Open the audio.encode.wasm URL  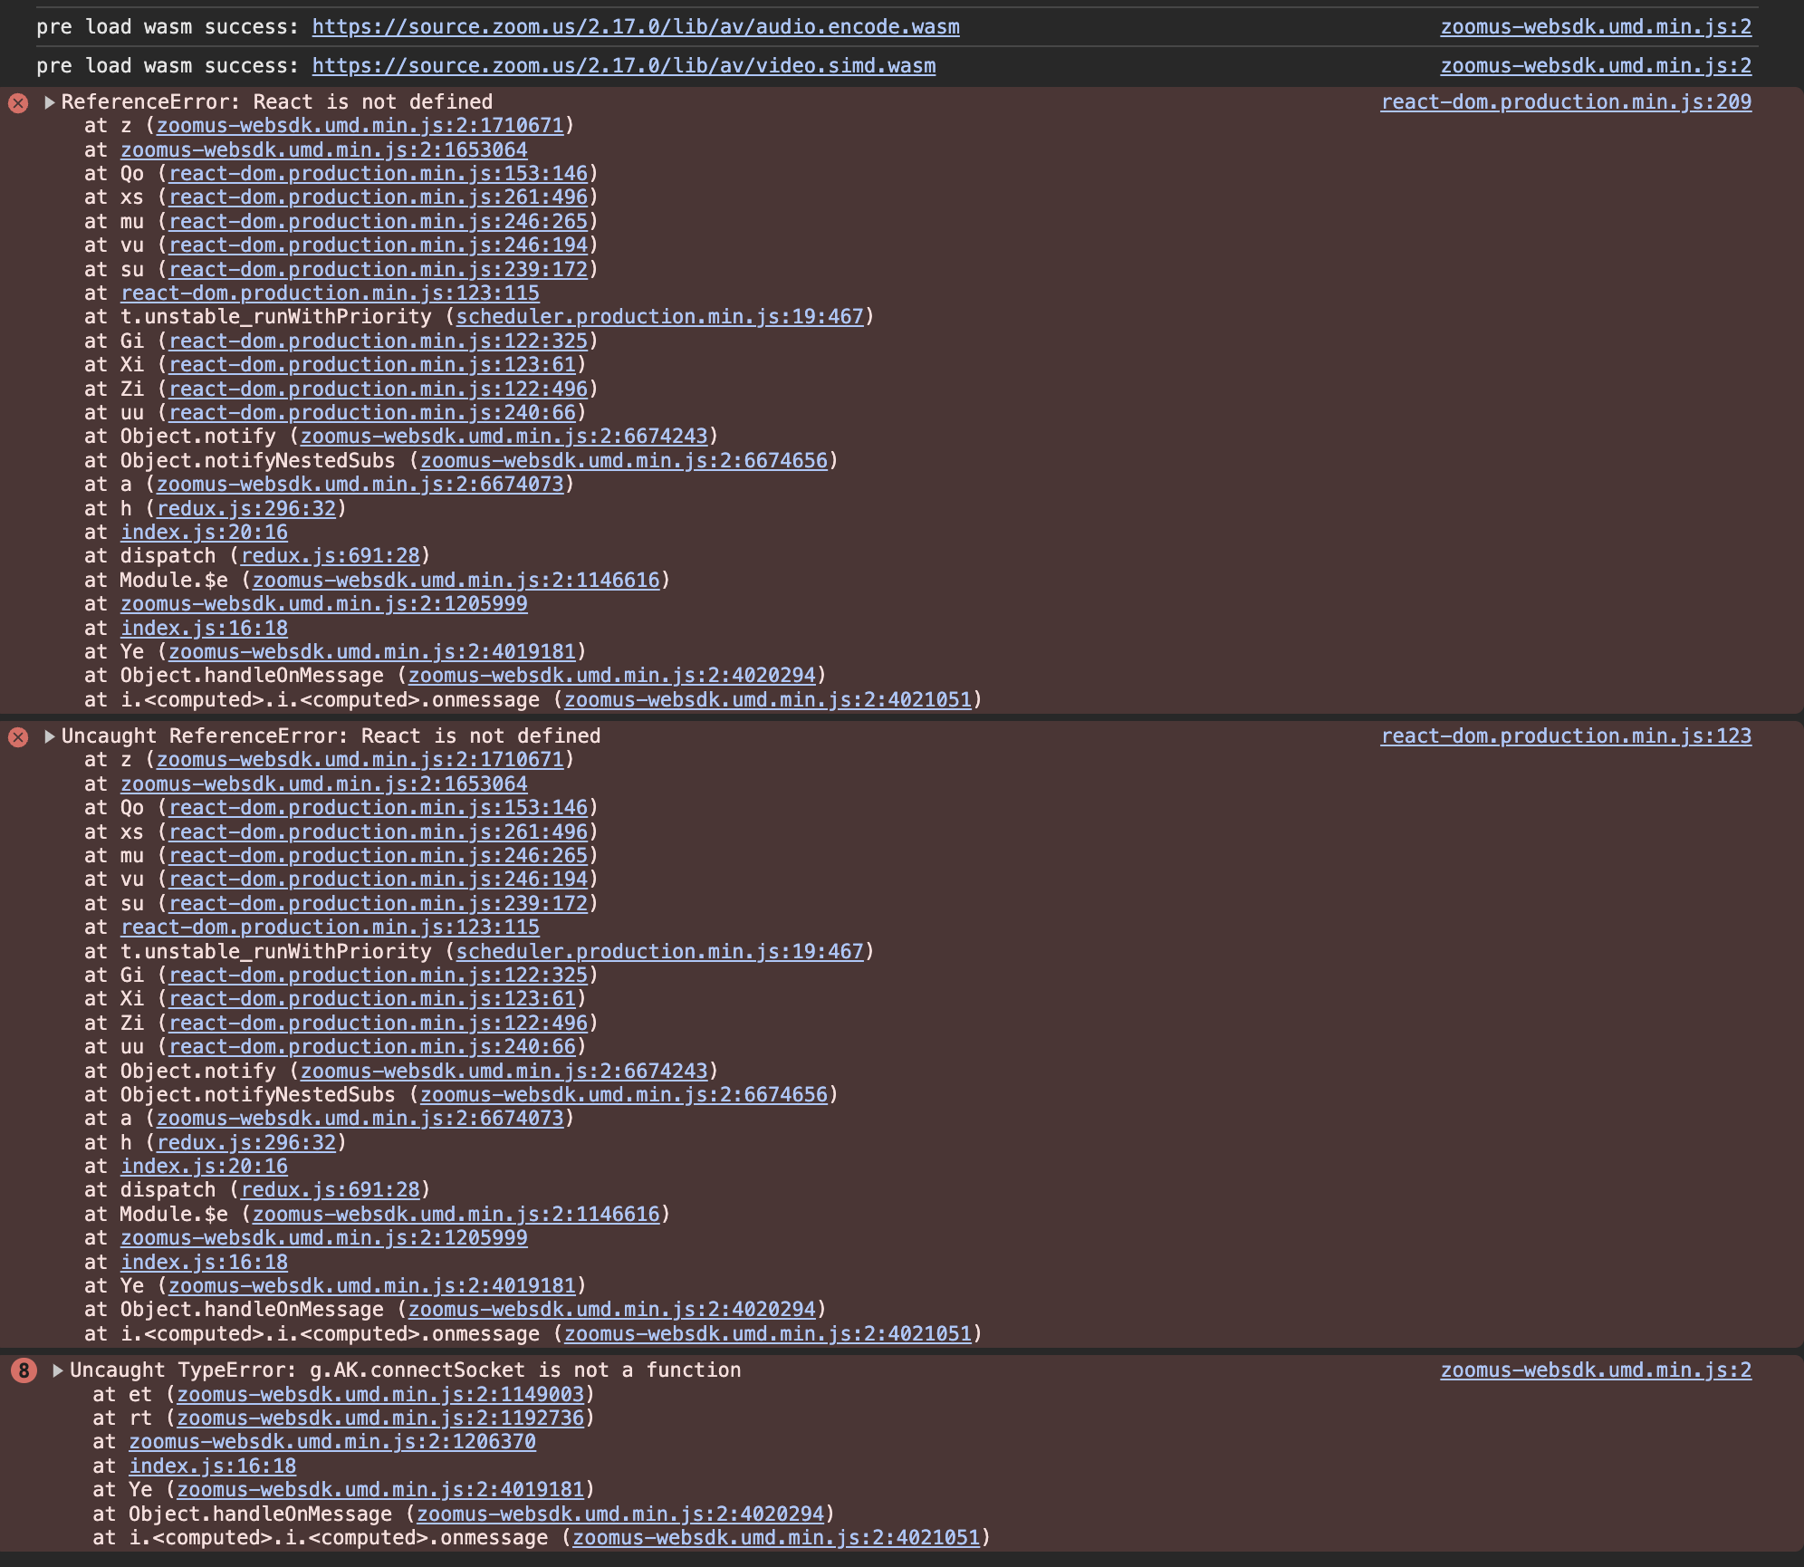[636, 27]
